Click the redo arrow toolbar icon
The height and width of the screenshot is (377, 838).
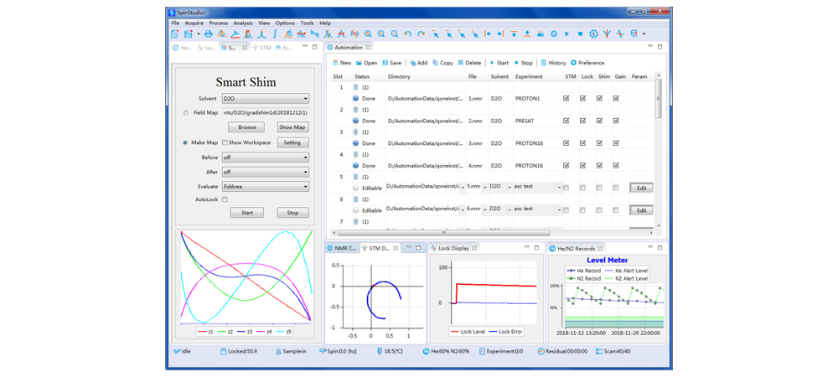point(422,34)
